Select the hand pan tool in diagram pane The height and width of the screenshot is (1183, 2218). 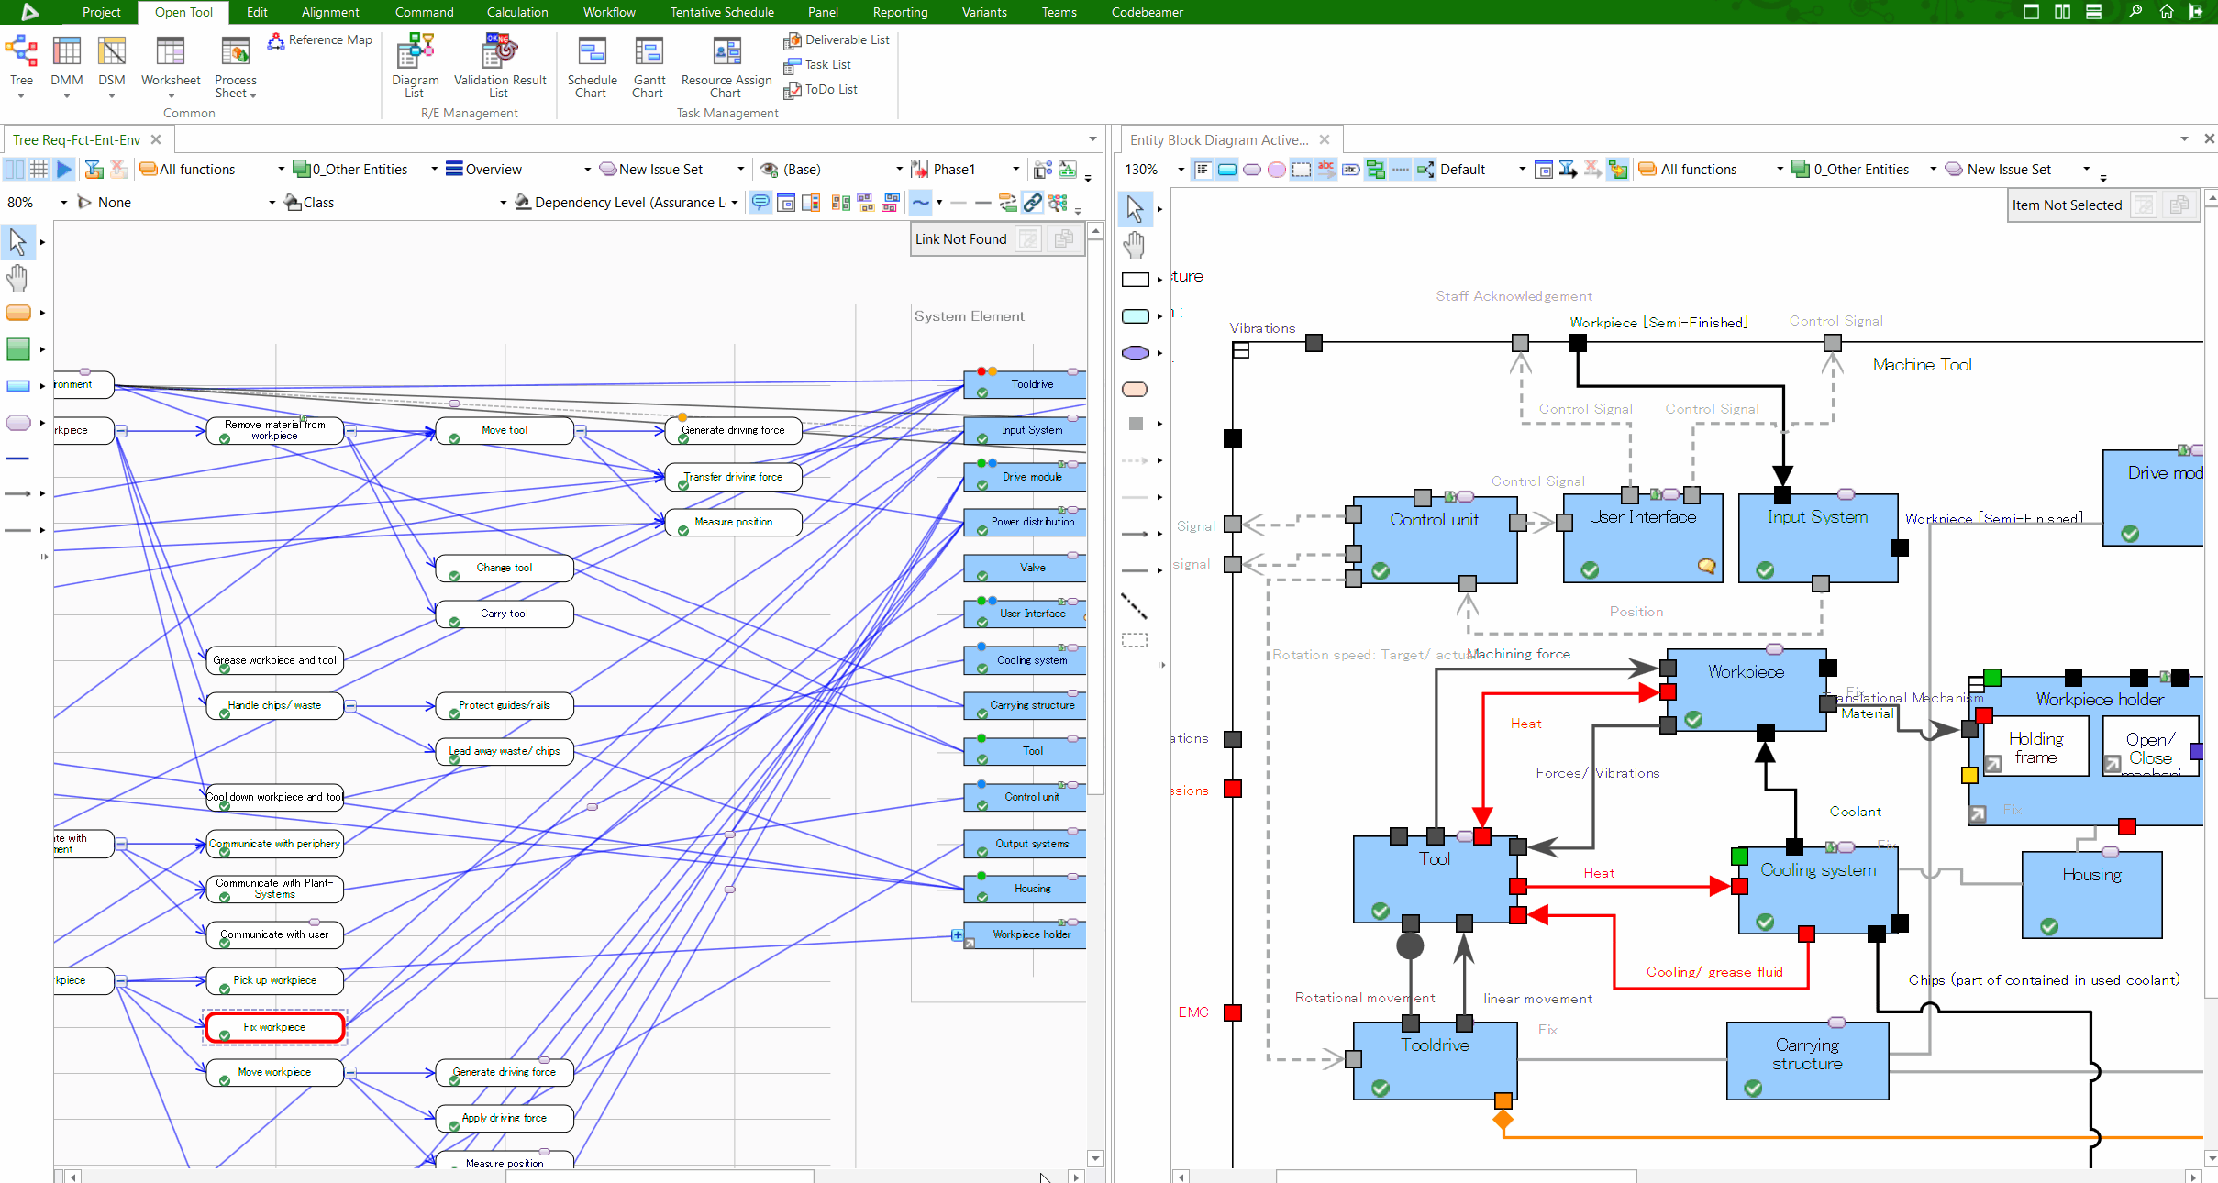point(1135,244)
